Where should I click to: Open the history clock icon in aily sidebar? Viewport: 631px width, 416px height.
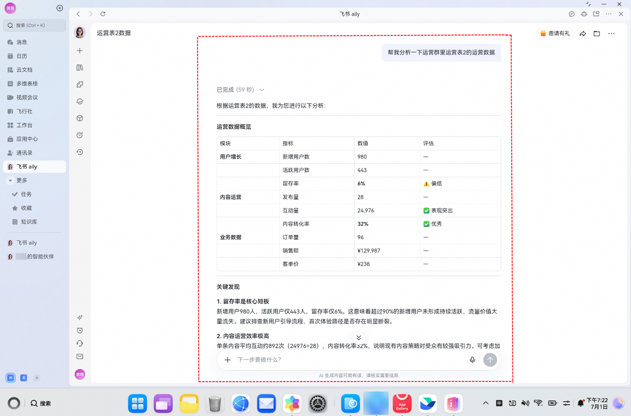pyautogui.click(x=80, y=152)
